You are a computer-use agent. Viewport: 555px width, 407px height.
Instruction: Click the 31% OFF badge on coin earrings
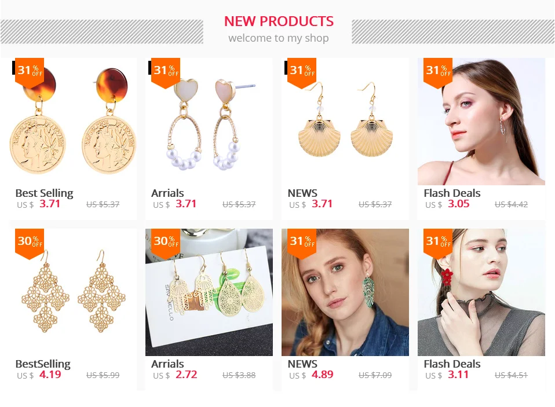click(30, 72)
